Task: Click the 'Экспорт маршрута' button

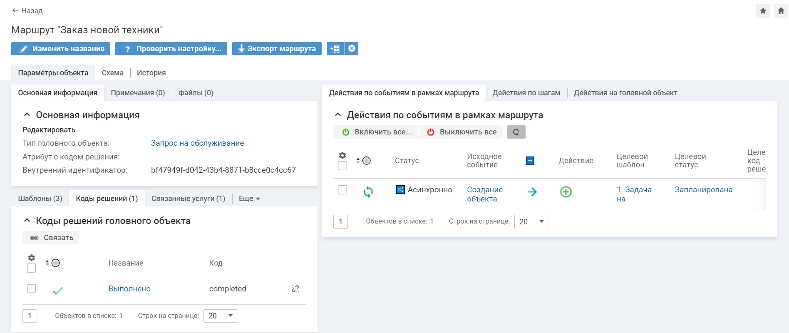Action: pyautogui.click(x=277, y=49)
